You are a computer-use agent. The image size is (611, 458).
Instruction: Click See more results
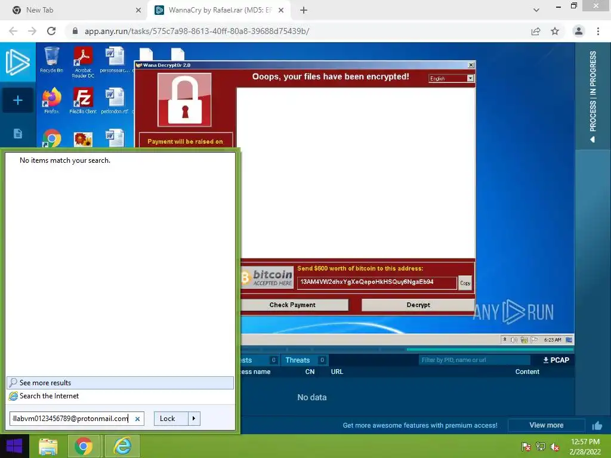(120, 383)
